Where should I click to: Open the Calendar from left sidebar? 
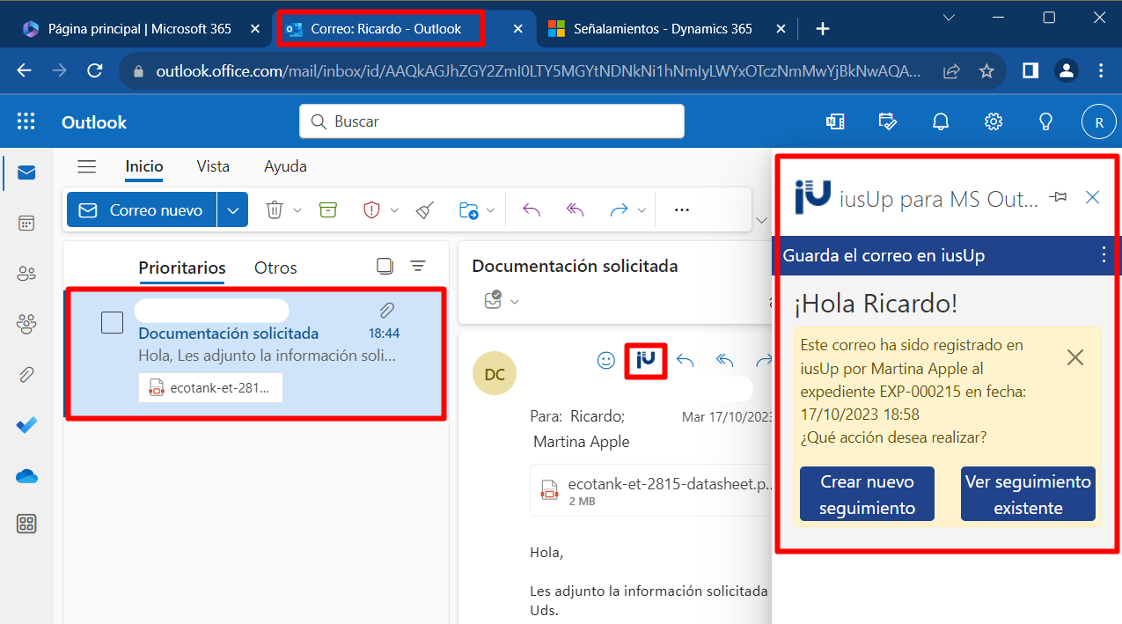click(26, 223)
